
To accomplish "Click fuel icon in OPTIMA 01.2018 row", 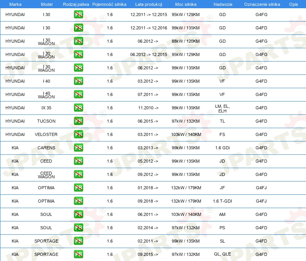I will point(78,187).
